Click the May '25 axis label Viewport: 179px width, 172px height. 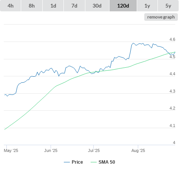click(x=11, y=150)
